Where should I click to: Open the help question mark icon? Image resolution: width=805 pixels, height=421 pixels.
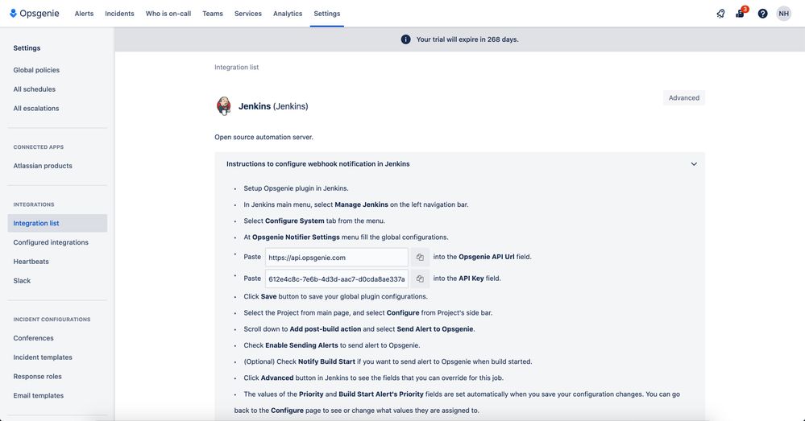click(x=762, y=14)
